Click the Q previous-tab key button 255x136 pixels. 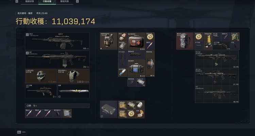tap(17, 1)
